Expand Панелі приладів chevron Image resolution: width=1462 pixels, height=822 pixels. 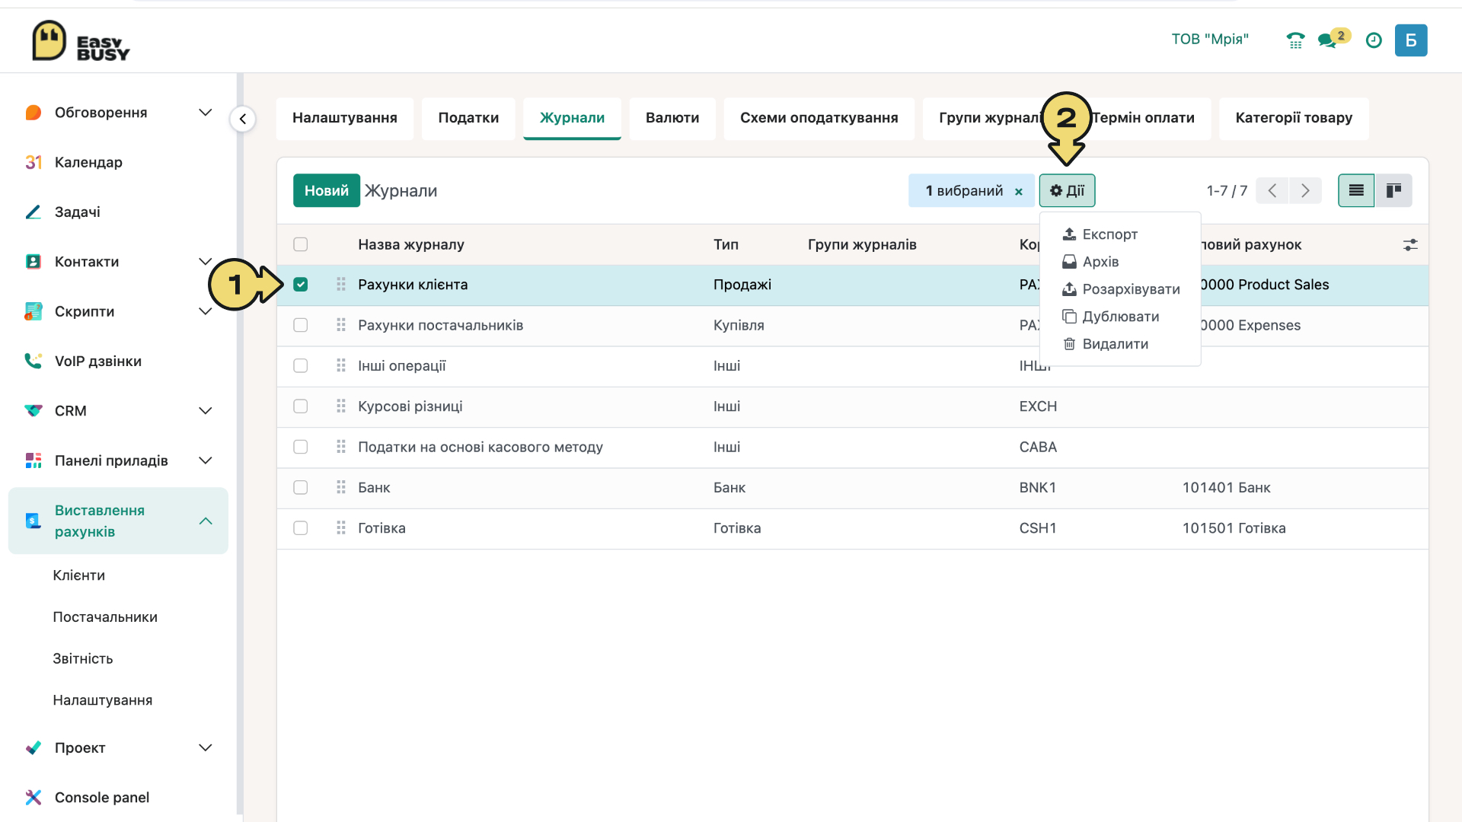point(205,460)
